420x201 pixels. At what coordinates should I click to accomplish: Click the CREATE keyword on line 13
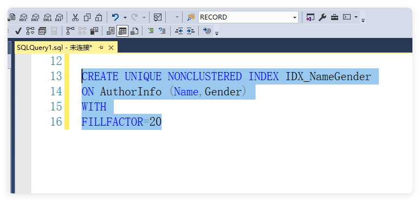100,77
